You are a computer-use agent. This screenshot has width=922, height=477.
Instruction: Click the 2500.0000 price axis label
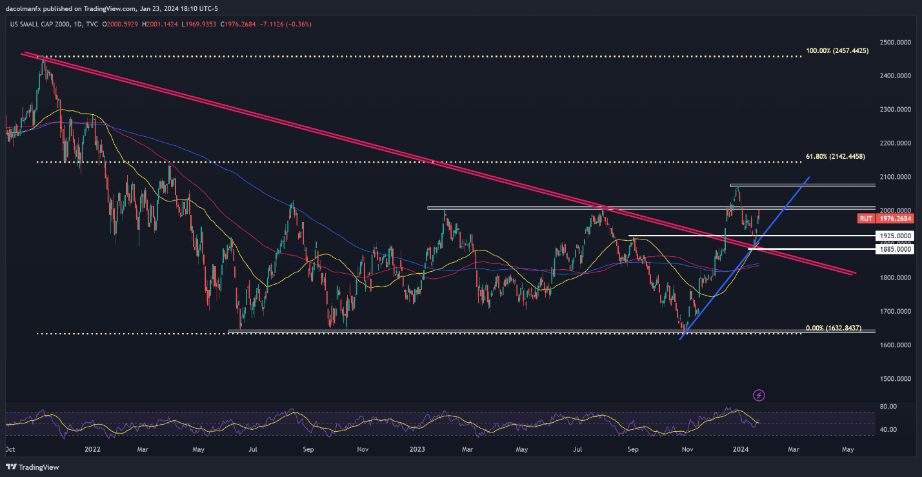896,43
